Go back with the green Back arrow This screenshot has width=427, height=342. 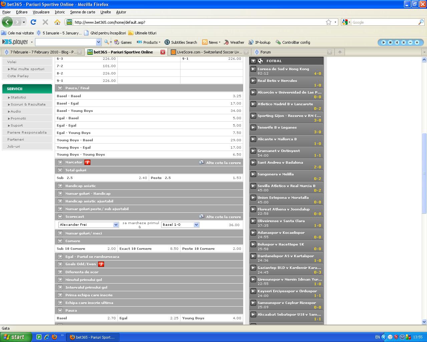(x=7, y=22)
